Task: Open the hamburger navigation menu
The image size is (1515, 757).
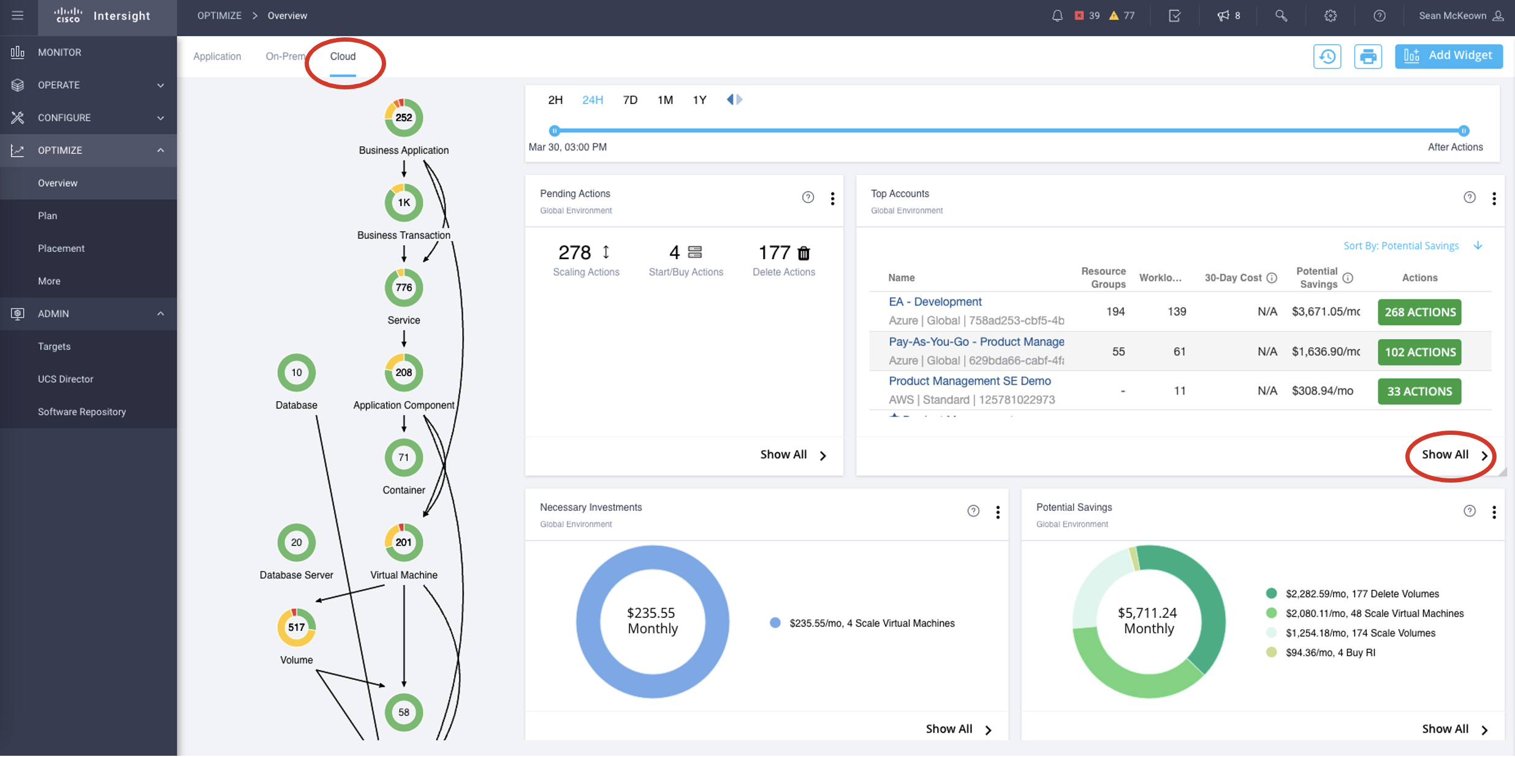Action: [17, 15]
